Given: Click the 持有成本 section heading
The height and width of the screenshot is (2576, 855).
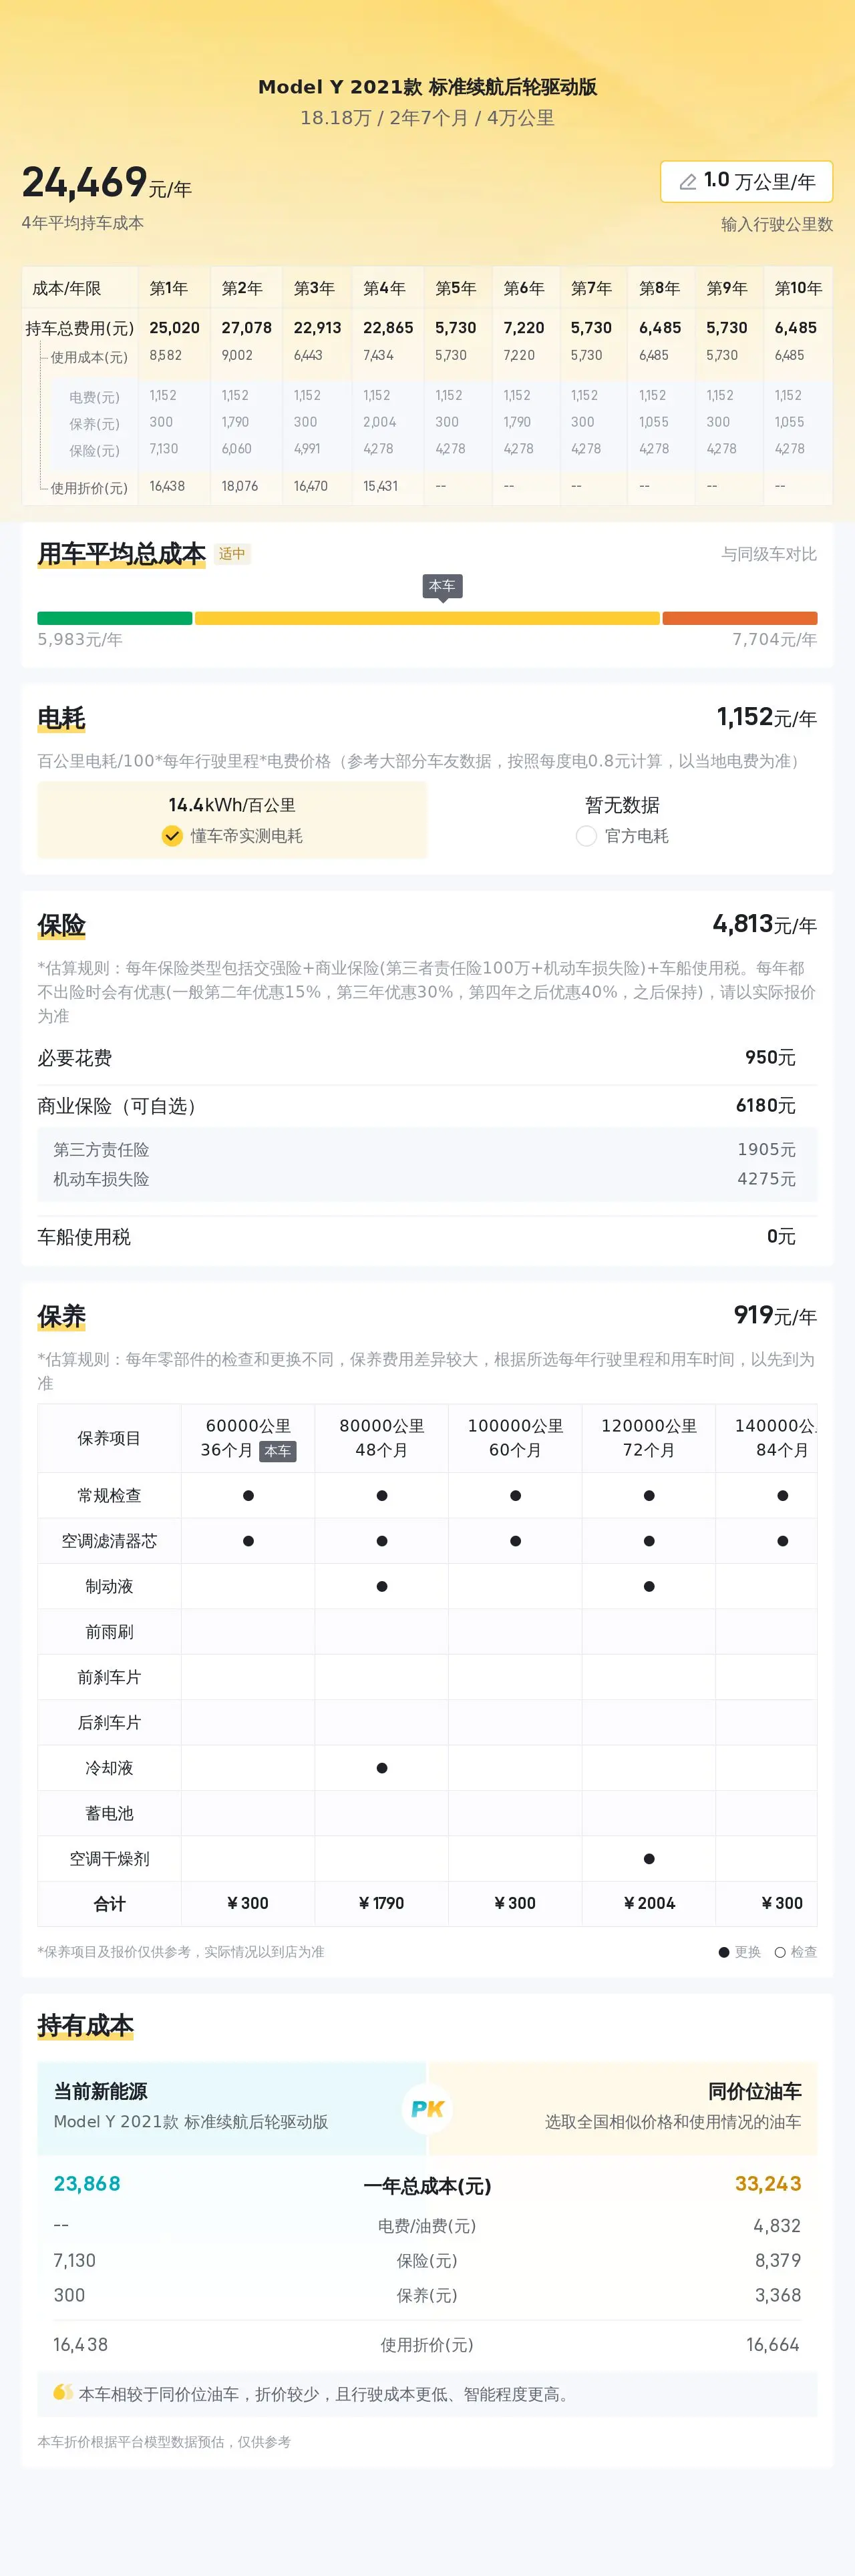Looking at the screenshot, I should pyautogui.click(x=85, y=2026).
